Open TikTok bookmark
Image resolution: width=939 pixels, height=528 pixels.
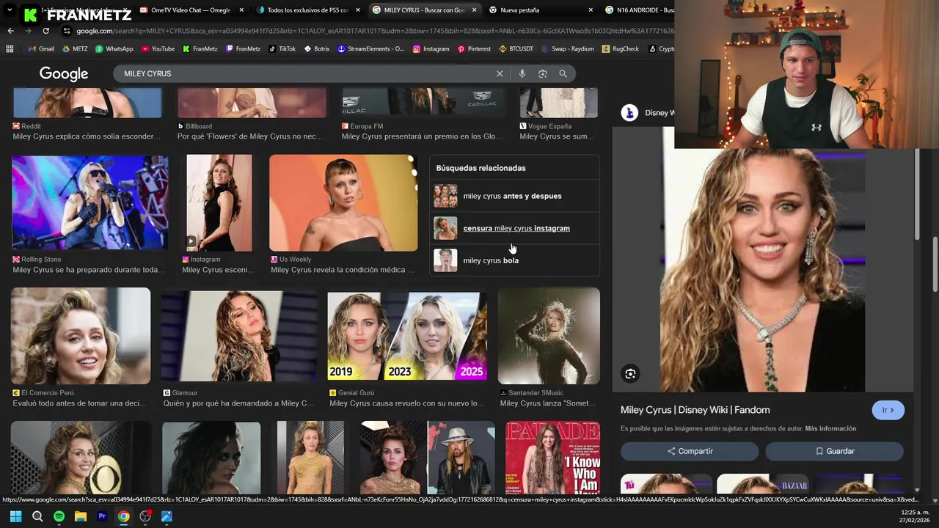pos(282,49)
